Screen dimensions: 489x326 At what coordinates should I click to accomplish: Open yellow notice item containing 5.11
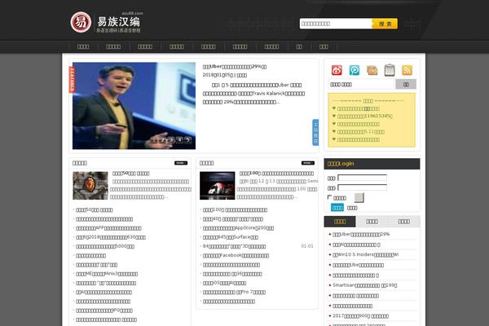(x=361, y=132)
